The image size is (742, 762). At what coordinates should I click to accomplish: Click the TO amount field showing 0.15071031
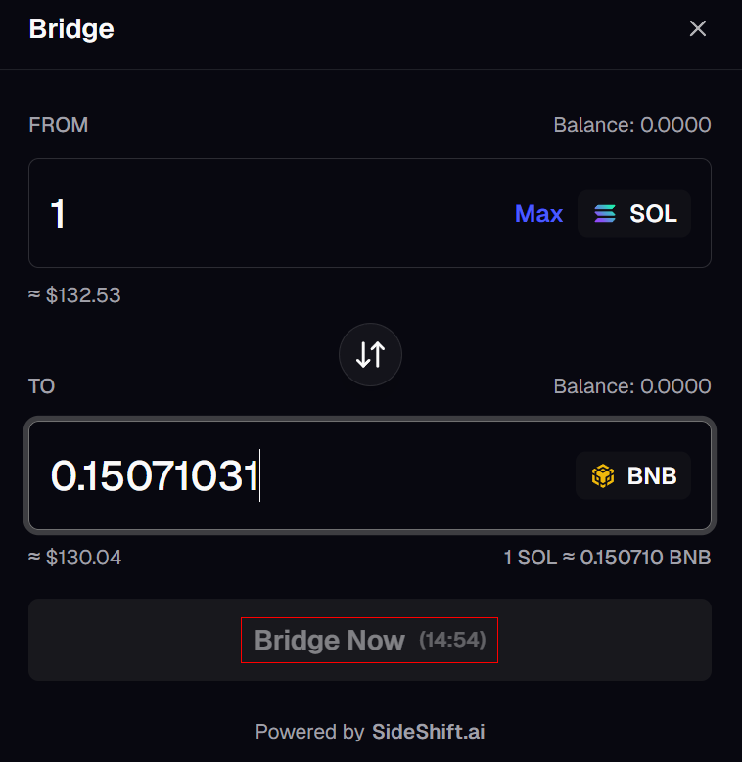[294, 476]
